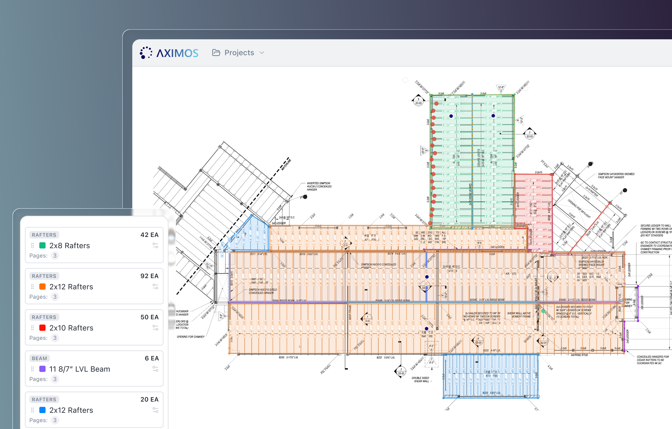Image resolution: width=672 pixels, height=429 pixels.
Task: Open settings sliders for 2x10 Rafters
Action: 155,328
